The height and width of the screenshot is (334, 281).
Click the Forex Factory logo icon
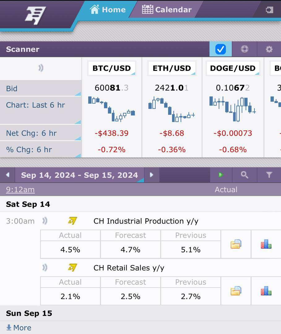(35, 15)
